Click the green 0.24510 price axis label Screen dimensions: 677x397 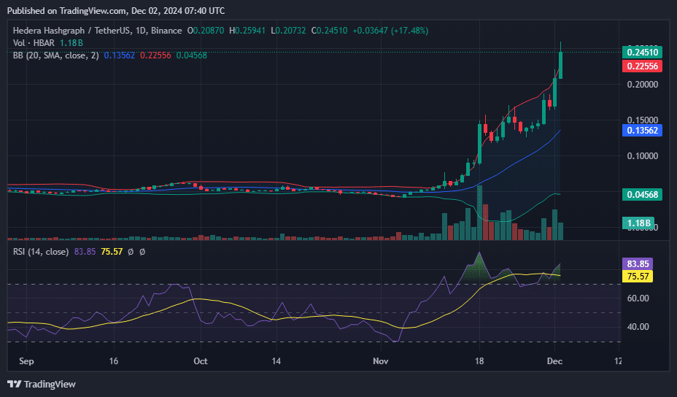tap(642, 53)
